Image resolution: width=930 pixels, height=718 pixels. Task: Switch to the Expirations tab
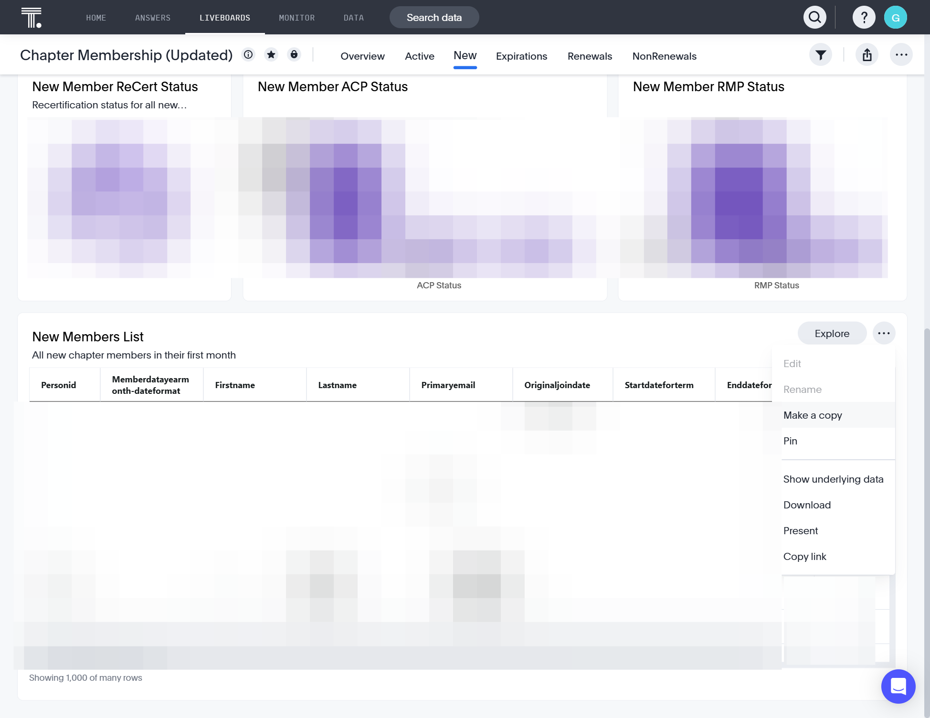click(521, 56)
